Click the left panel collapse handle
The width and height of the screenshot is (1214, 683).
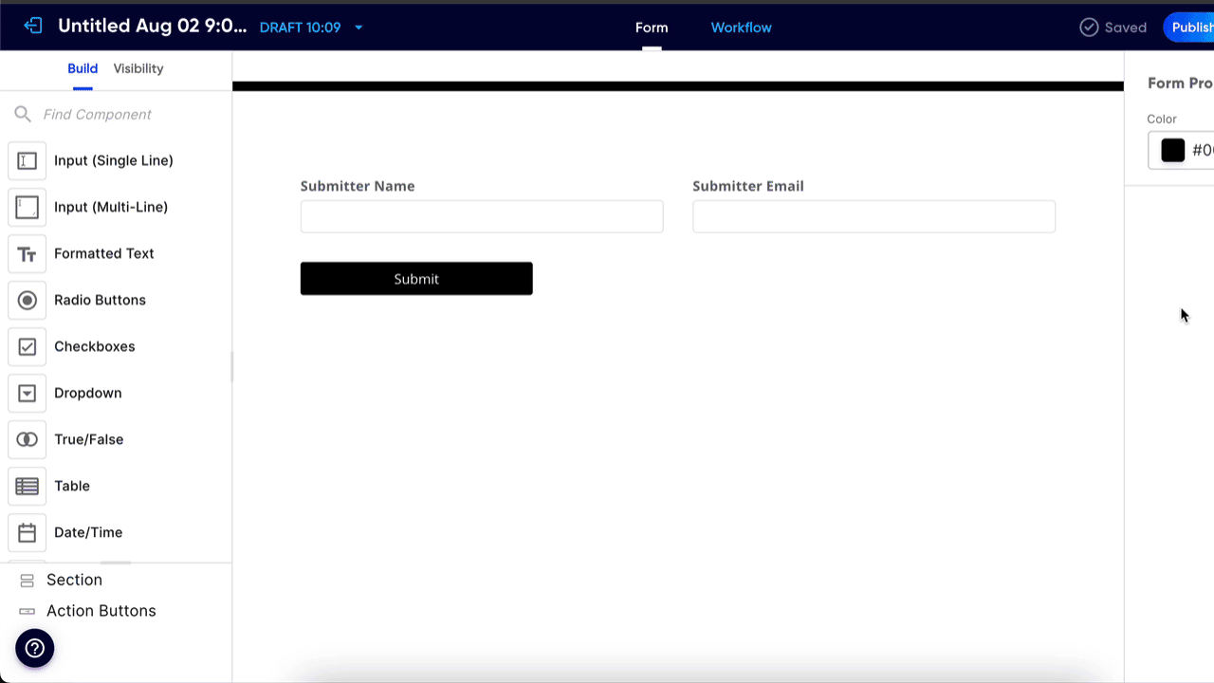click(231, 366)
